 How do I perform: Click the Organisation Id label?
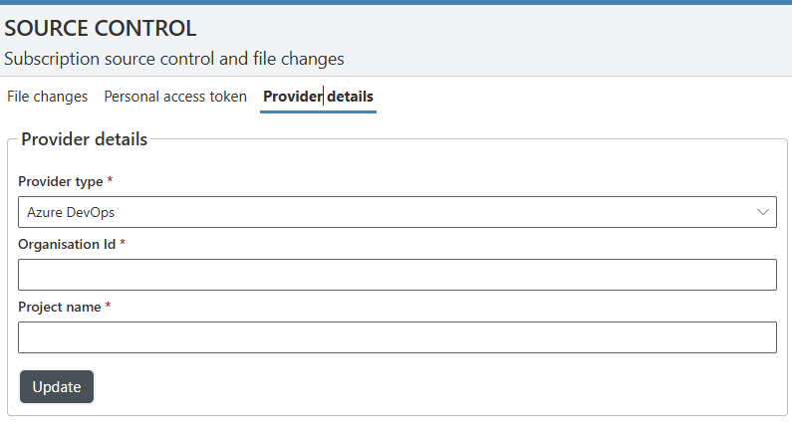coord(66,244)
